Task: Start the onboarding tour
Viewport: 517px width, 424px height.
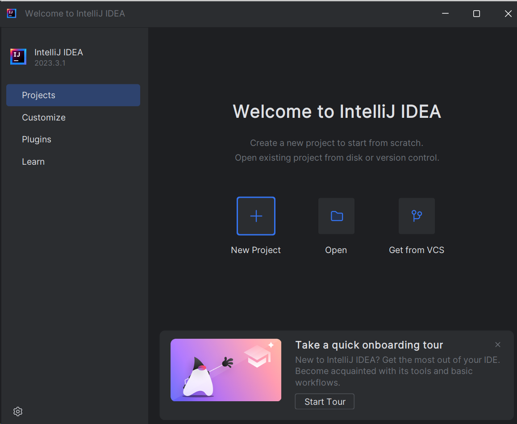Action: tap(325, 401)
